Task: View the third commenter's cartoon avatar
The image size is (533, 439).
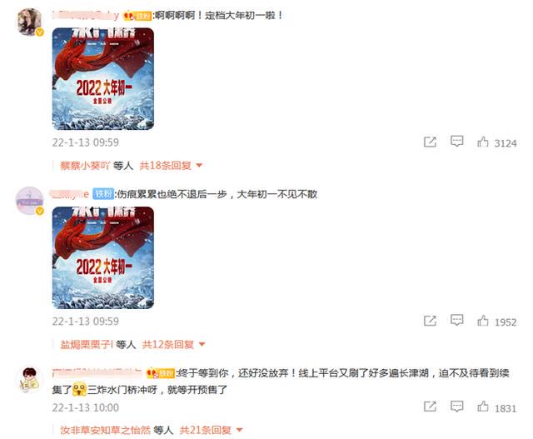Action: [30, 379]
